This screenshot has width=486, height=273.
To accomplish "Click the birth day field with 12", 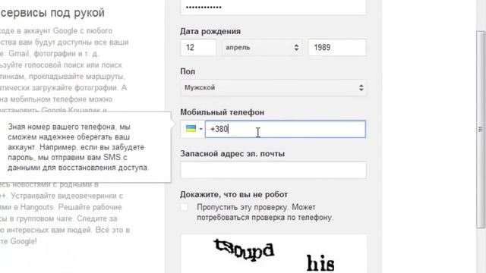I will (198, 47).
